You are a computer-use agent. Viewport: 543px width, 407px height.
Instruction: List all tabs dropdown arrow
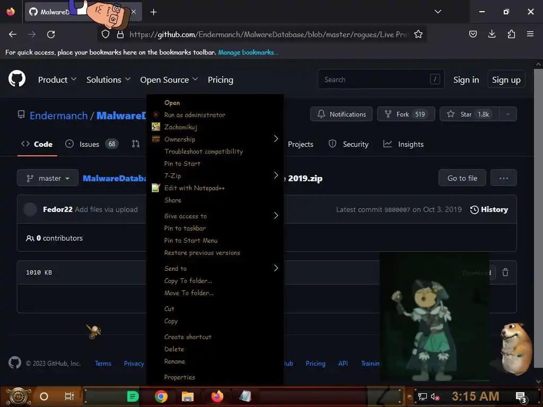[437, 12]
